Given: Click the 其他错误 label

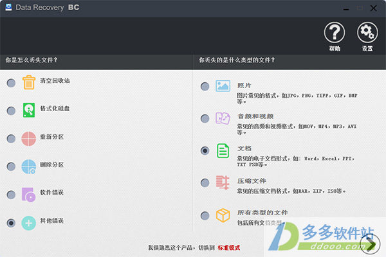Looking at the screenshot, I should coord(52,220).
